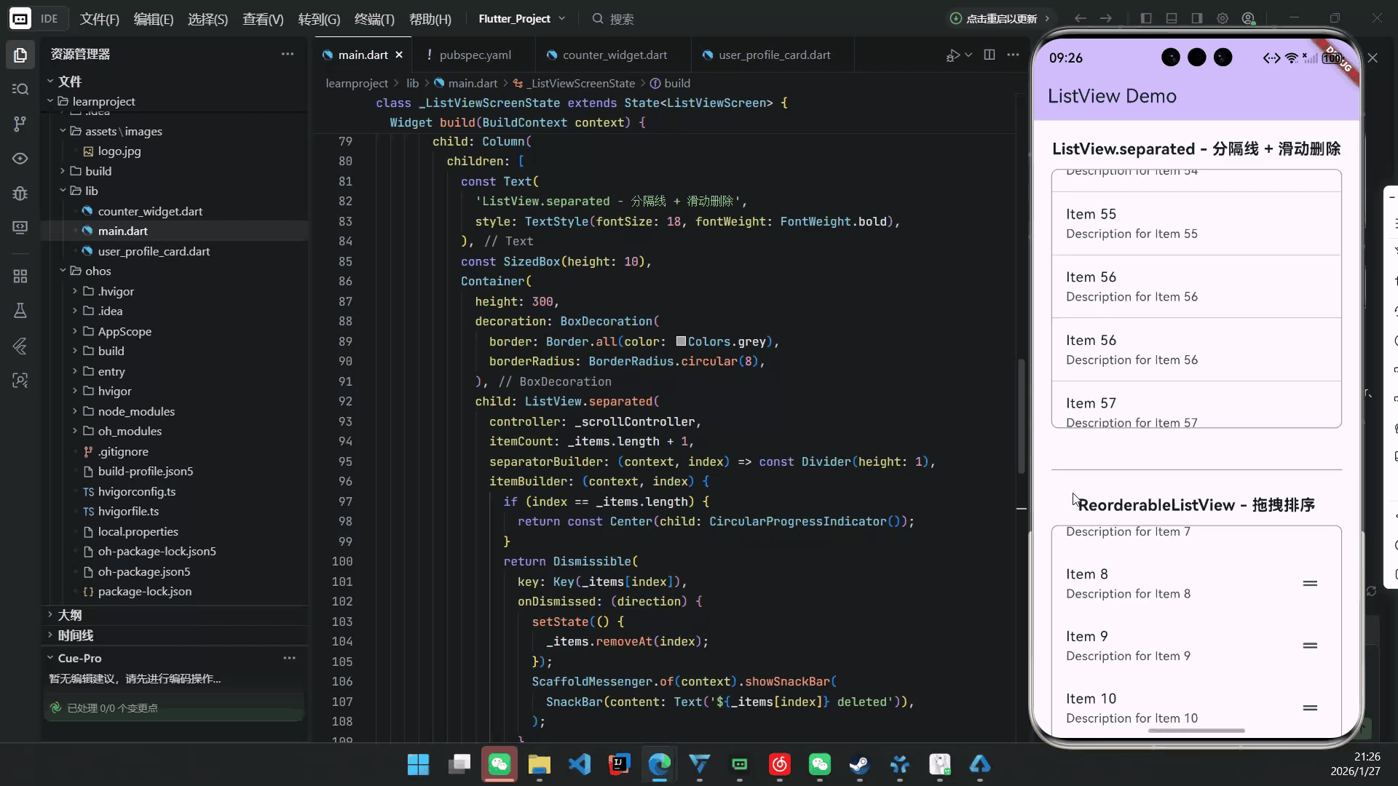
Task: Open Source Control icon in activity bar
Action: click(x=20, y=124)
